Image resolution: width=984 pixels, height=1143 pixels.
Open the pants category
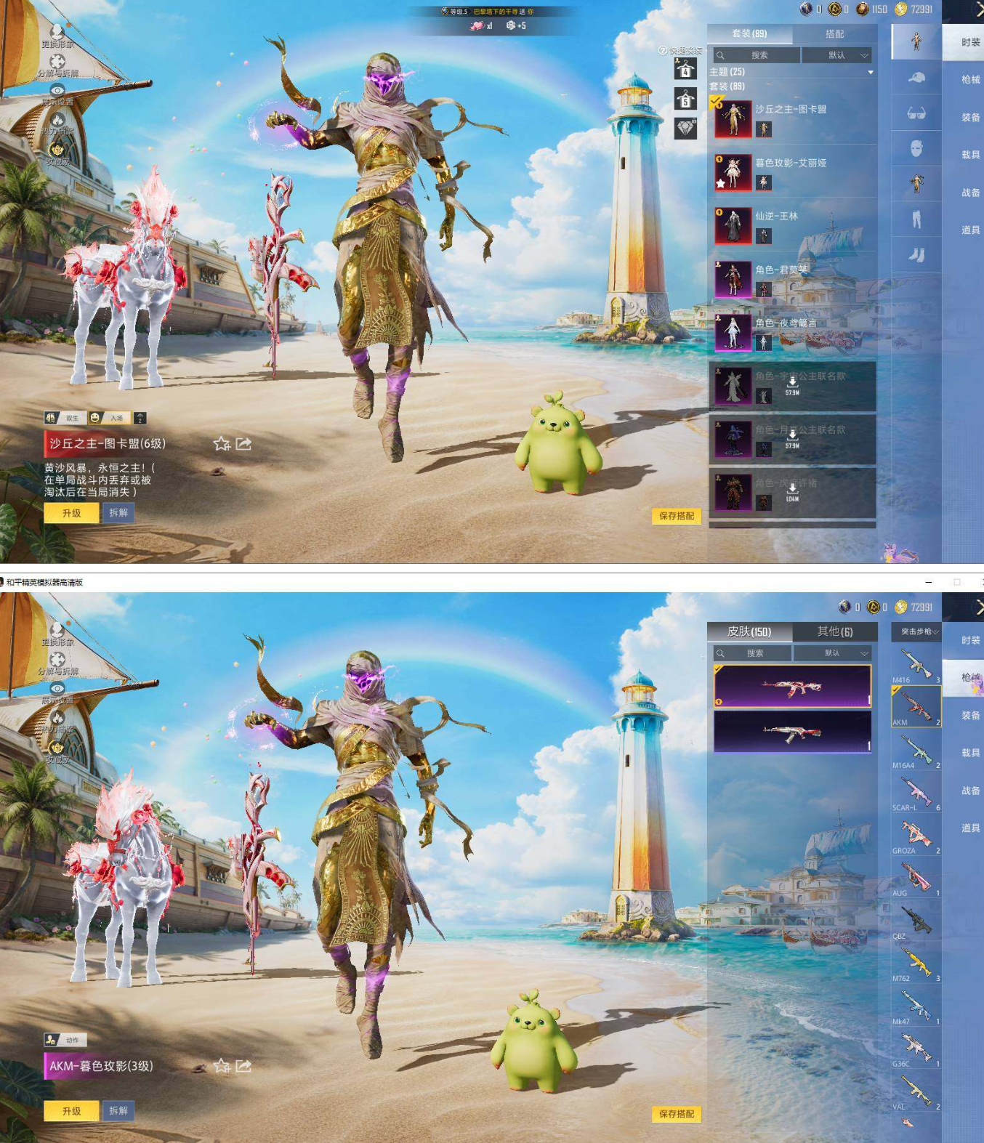point(916,219)
